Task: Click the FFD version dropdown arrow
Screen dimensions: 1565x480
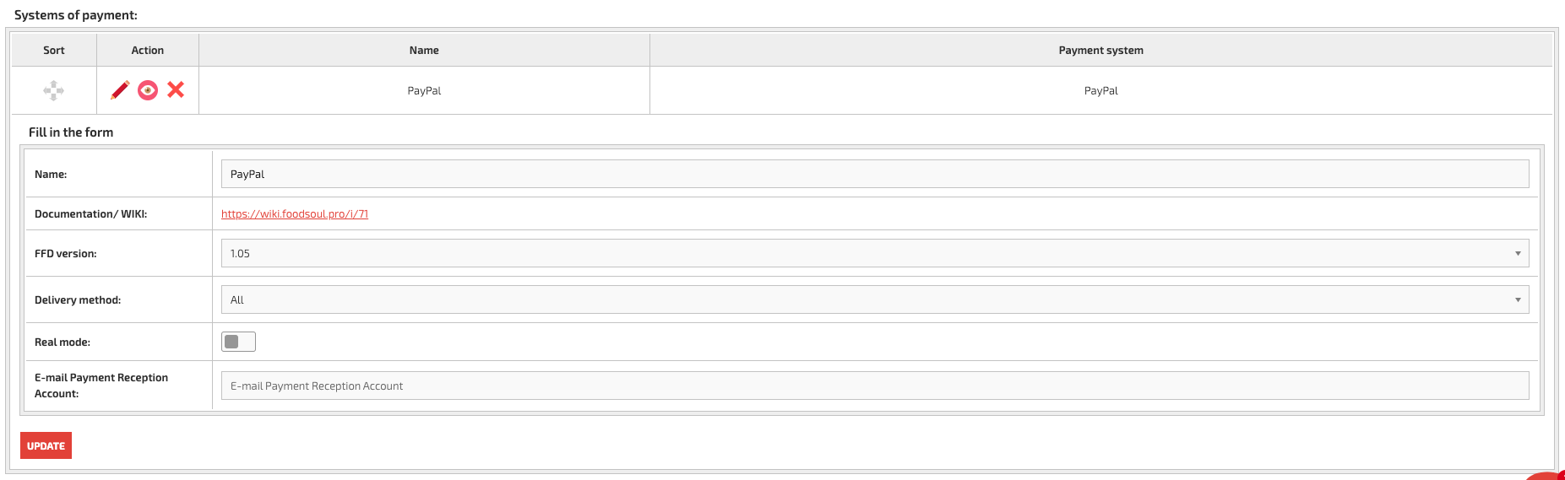Action: click(1518, 253)
